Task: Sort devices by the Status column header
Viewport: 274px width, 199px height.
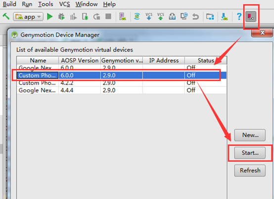Action: tap(206, 60)
